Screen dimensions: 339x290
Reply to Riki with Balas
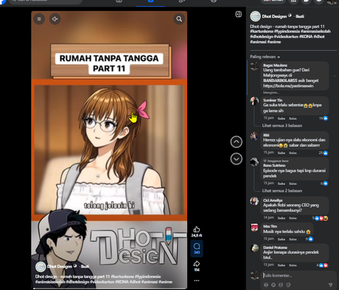pyautogui.click(x=293, y=153)
